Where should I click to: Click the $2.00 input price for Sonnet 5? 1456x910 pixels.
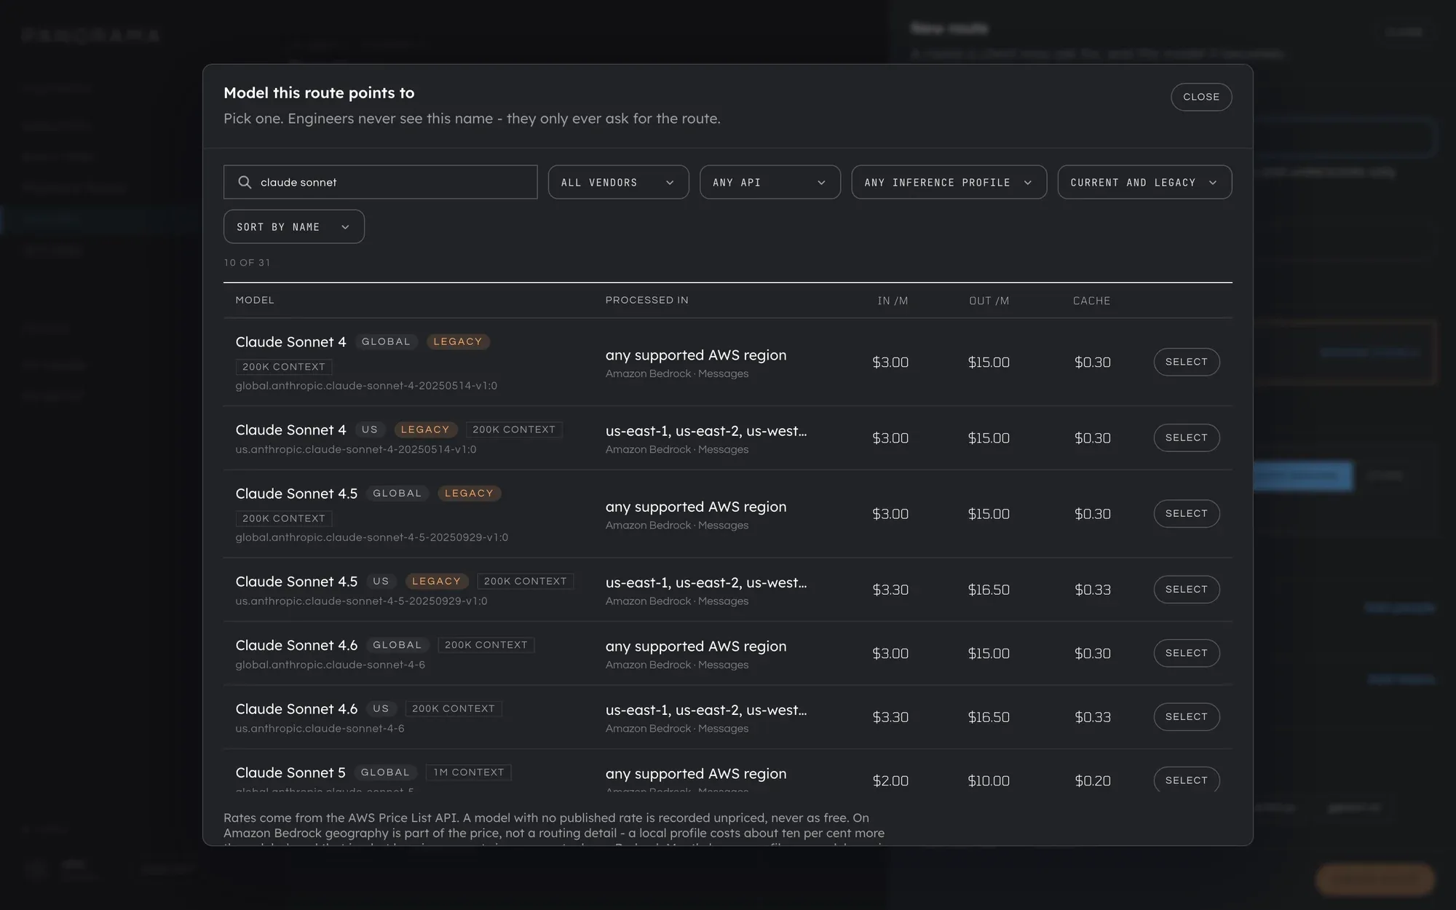890,780
